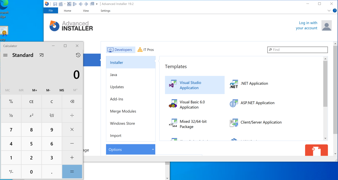
Task: Click the Back arrow in the title toolbar
Action: [x=81, y=4]
